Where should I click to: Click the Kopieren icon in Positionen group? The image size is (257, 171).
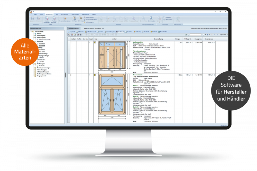pos(168,17)
